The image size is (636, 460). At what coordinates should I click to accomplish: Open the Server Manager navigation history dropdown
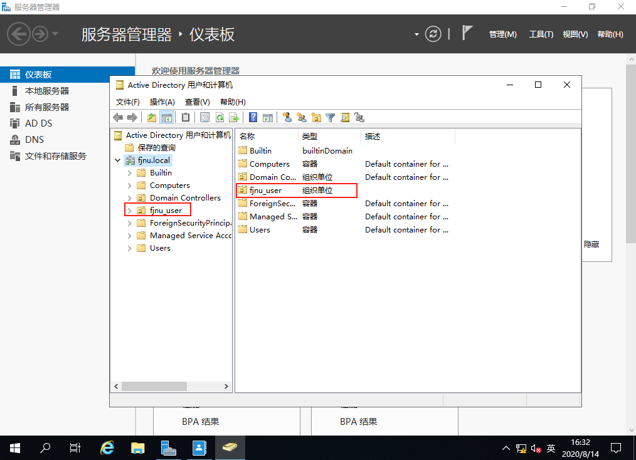click(55, 34)
